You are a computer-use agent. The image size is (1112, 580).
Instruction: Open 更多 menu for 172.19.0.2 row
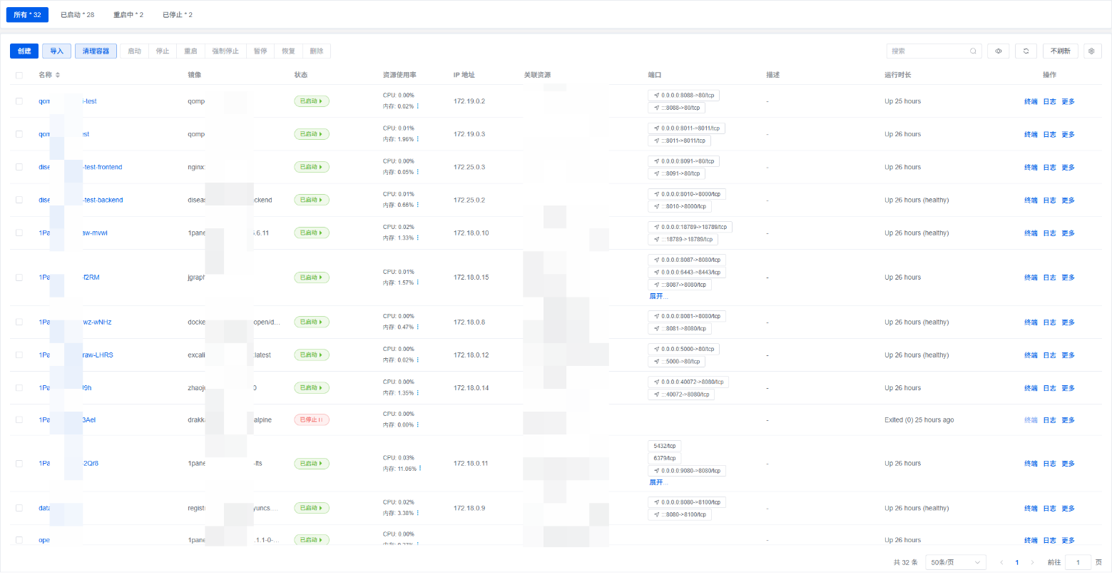pyautogui.click(x=1068, y=101)
